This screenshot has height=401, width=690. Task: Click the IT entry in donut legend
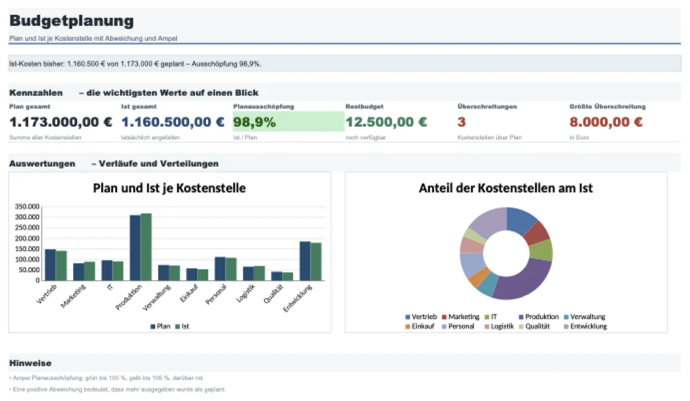pyautogui.click(x=490, y=317)
